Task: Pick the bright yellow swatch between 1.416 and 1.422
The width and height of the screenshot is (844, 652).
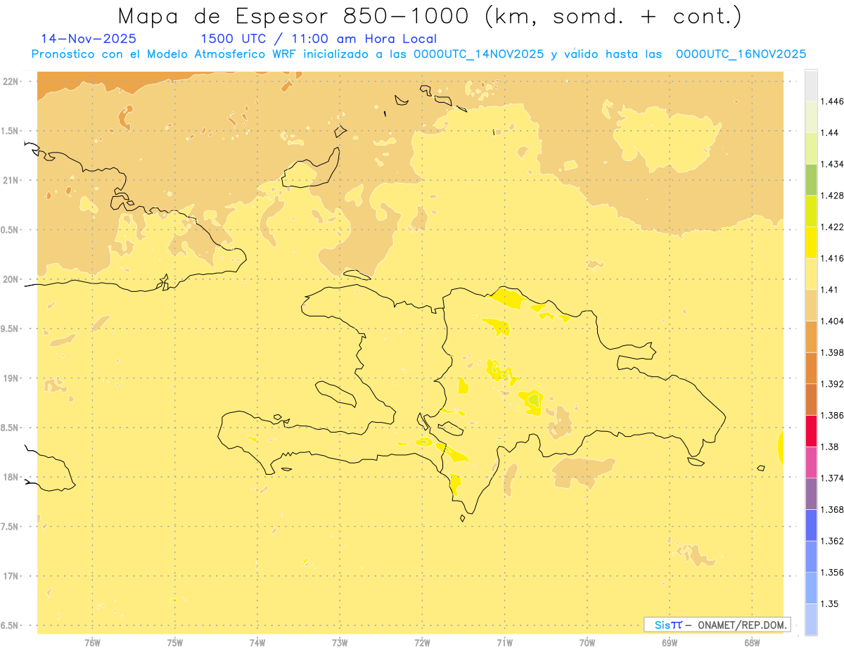Action: pos(811,243)
